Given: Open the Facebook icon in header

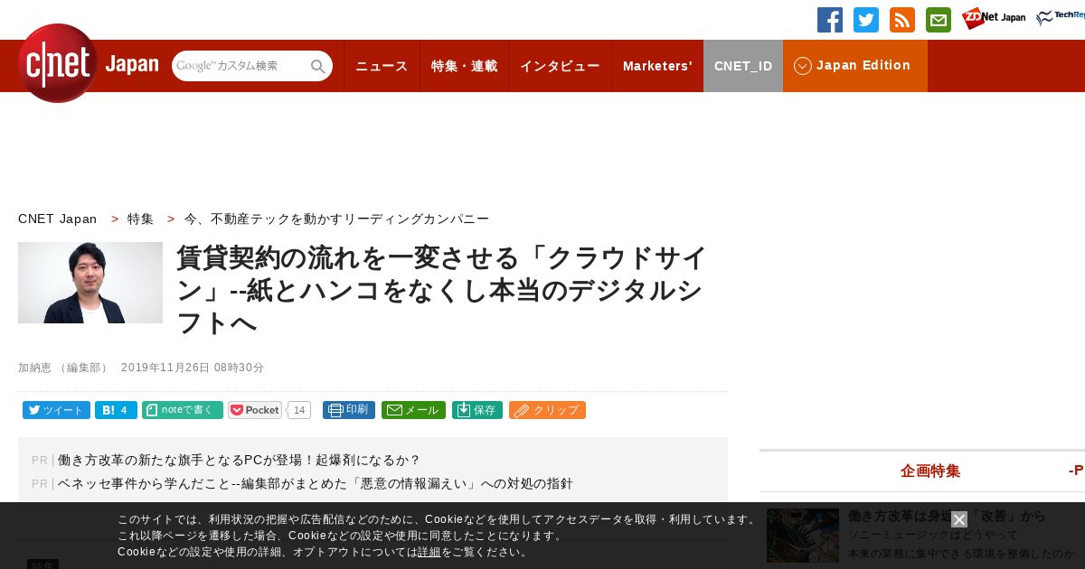Looking at the screenshot, I should click(x=830, y=20).
